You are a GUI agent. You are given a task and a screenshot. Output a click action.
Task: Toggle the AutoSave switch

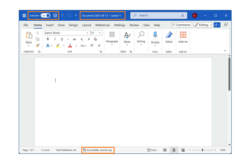point(45,15)
